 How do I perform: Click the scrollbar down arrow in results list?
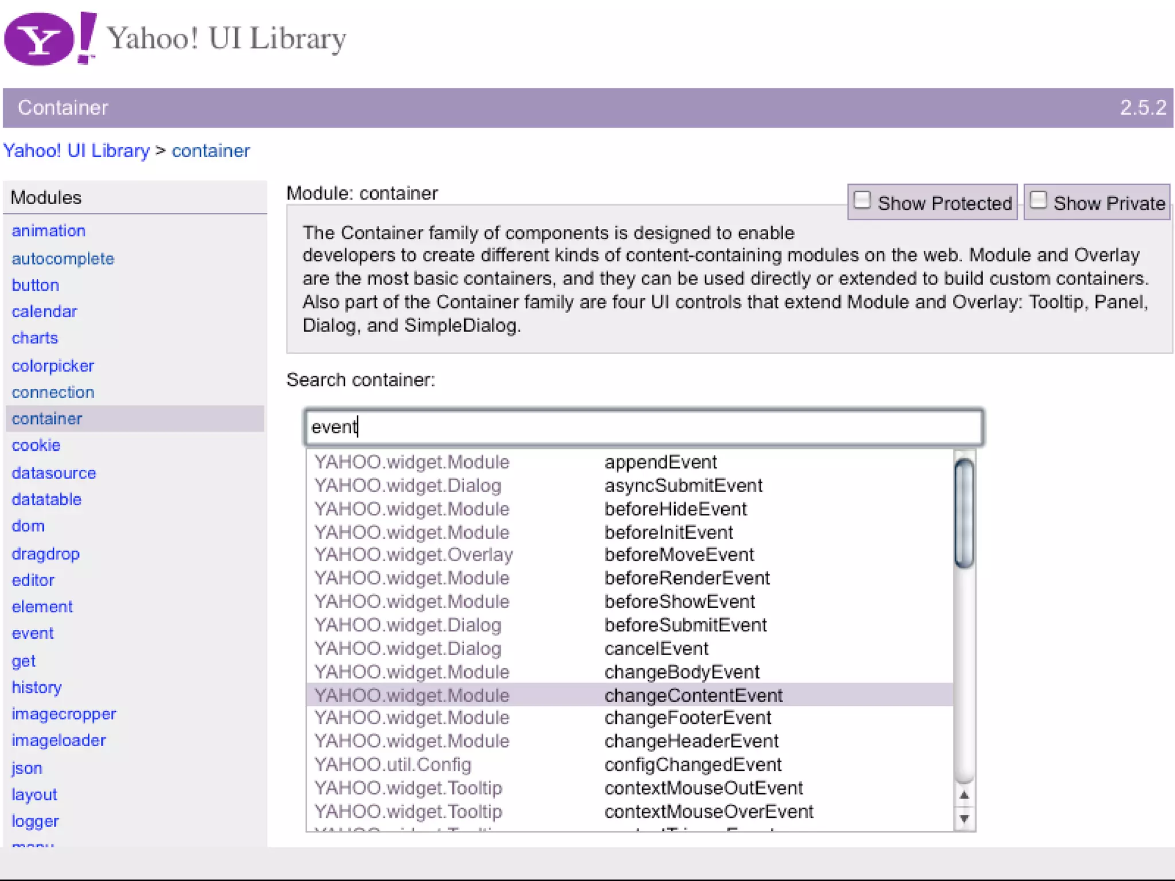pos(964,818)
